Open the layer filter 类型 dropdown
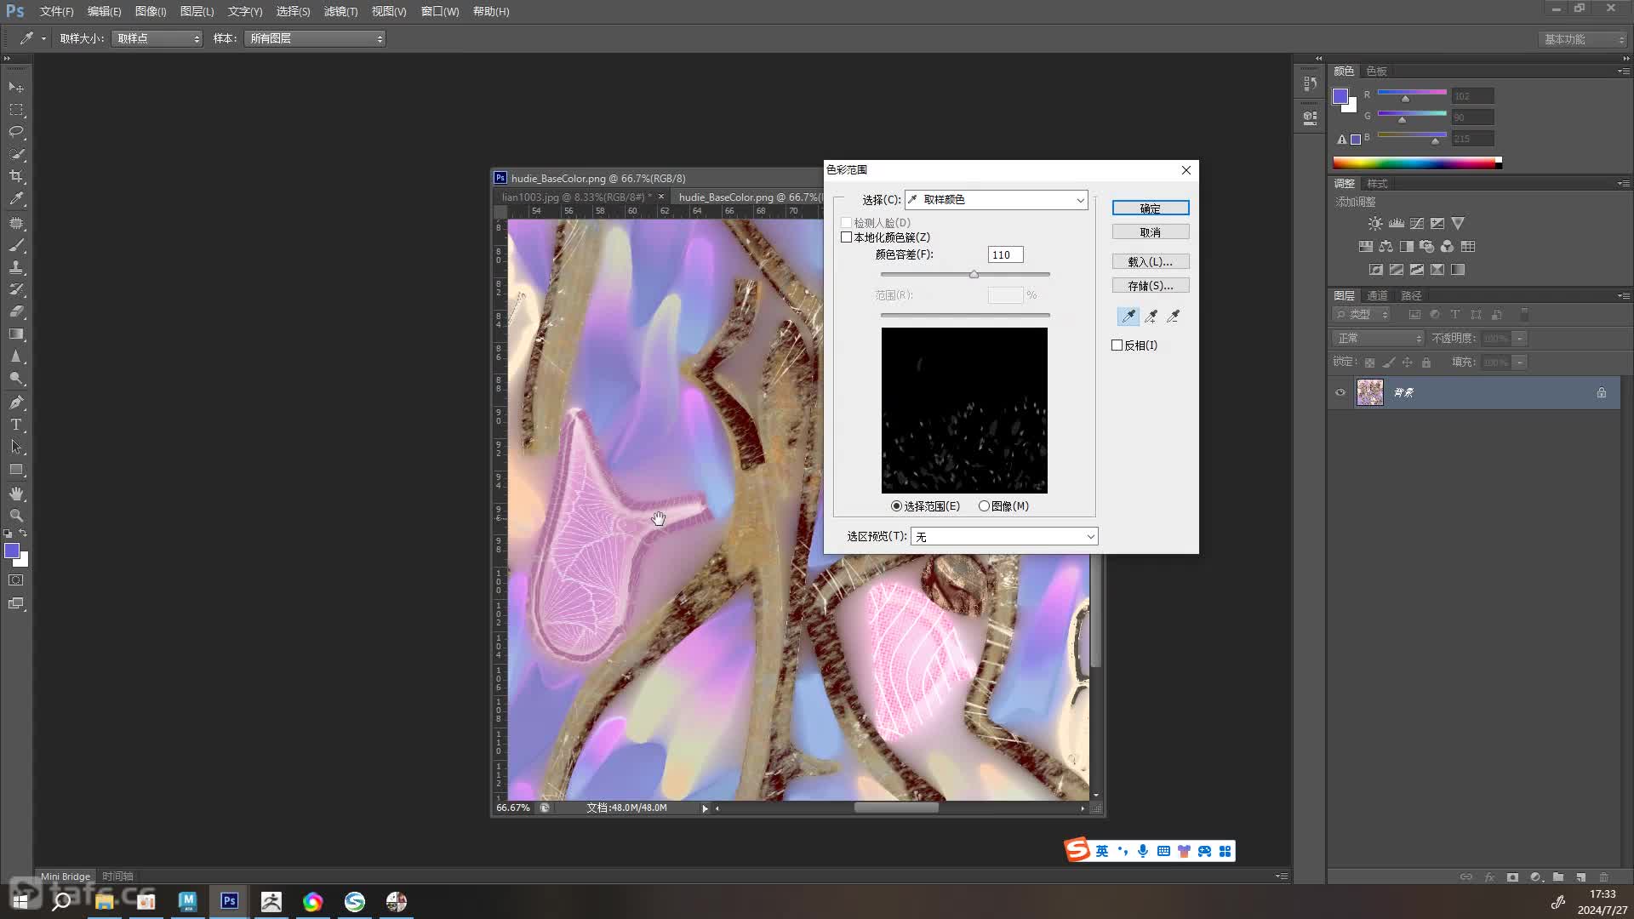The height and width of the screenshot is (919, 1634). click(1362, 315)
